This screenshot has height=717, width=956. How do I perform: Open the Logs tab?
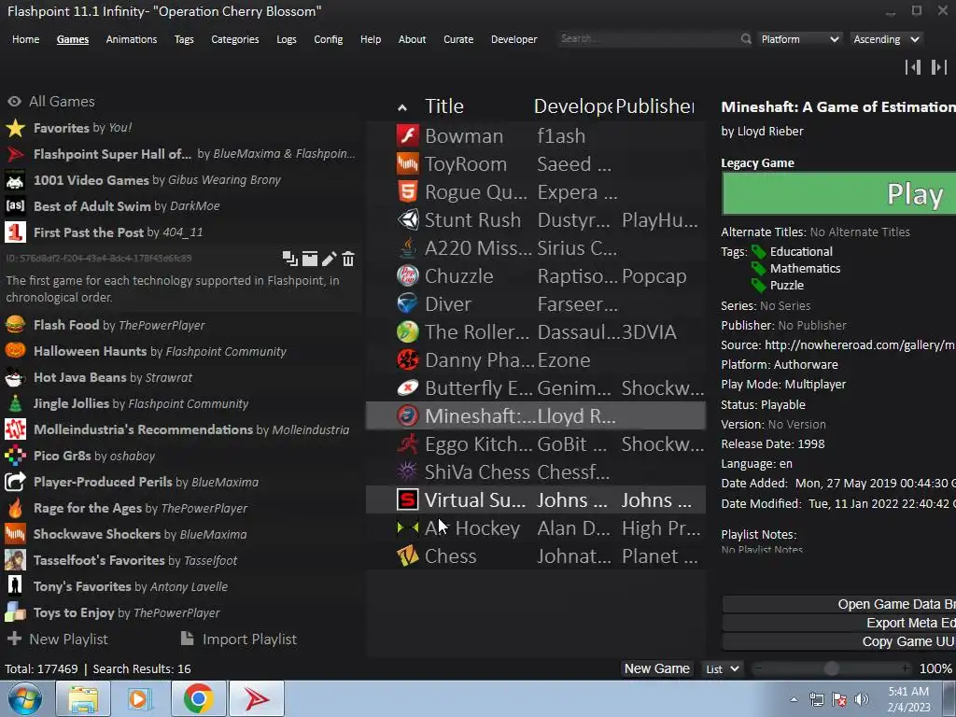(x=286, y=39)
